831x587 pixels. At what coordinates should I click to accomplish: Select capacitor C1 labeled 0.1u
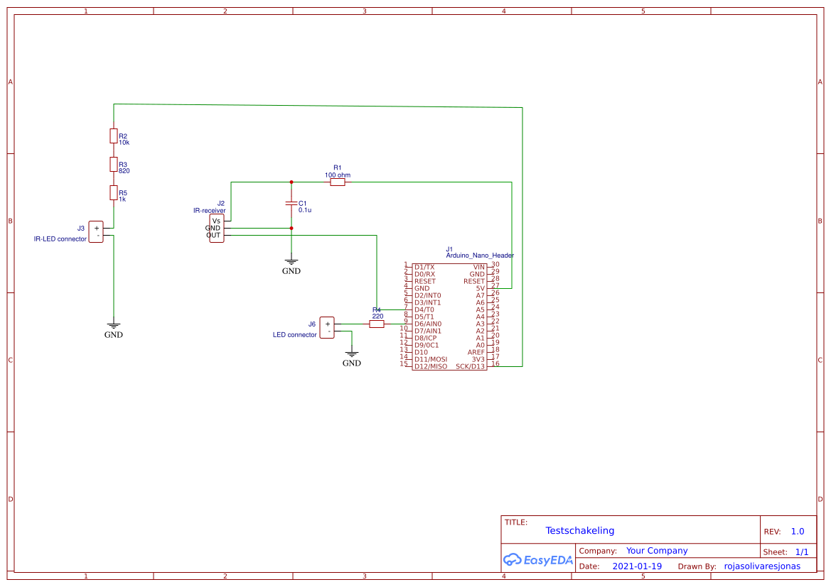point(291,204)
